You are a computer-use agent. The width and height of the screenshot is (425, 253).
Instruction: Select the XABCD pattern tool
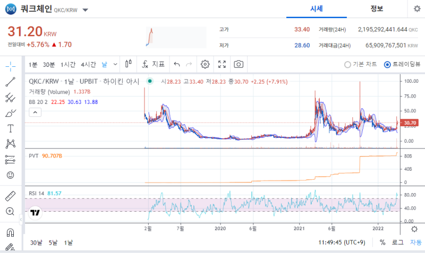tap(10, 144)
